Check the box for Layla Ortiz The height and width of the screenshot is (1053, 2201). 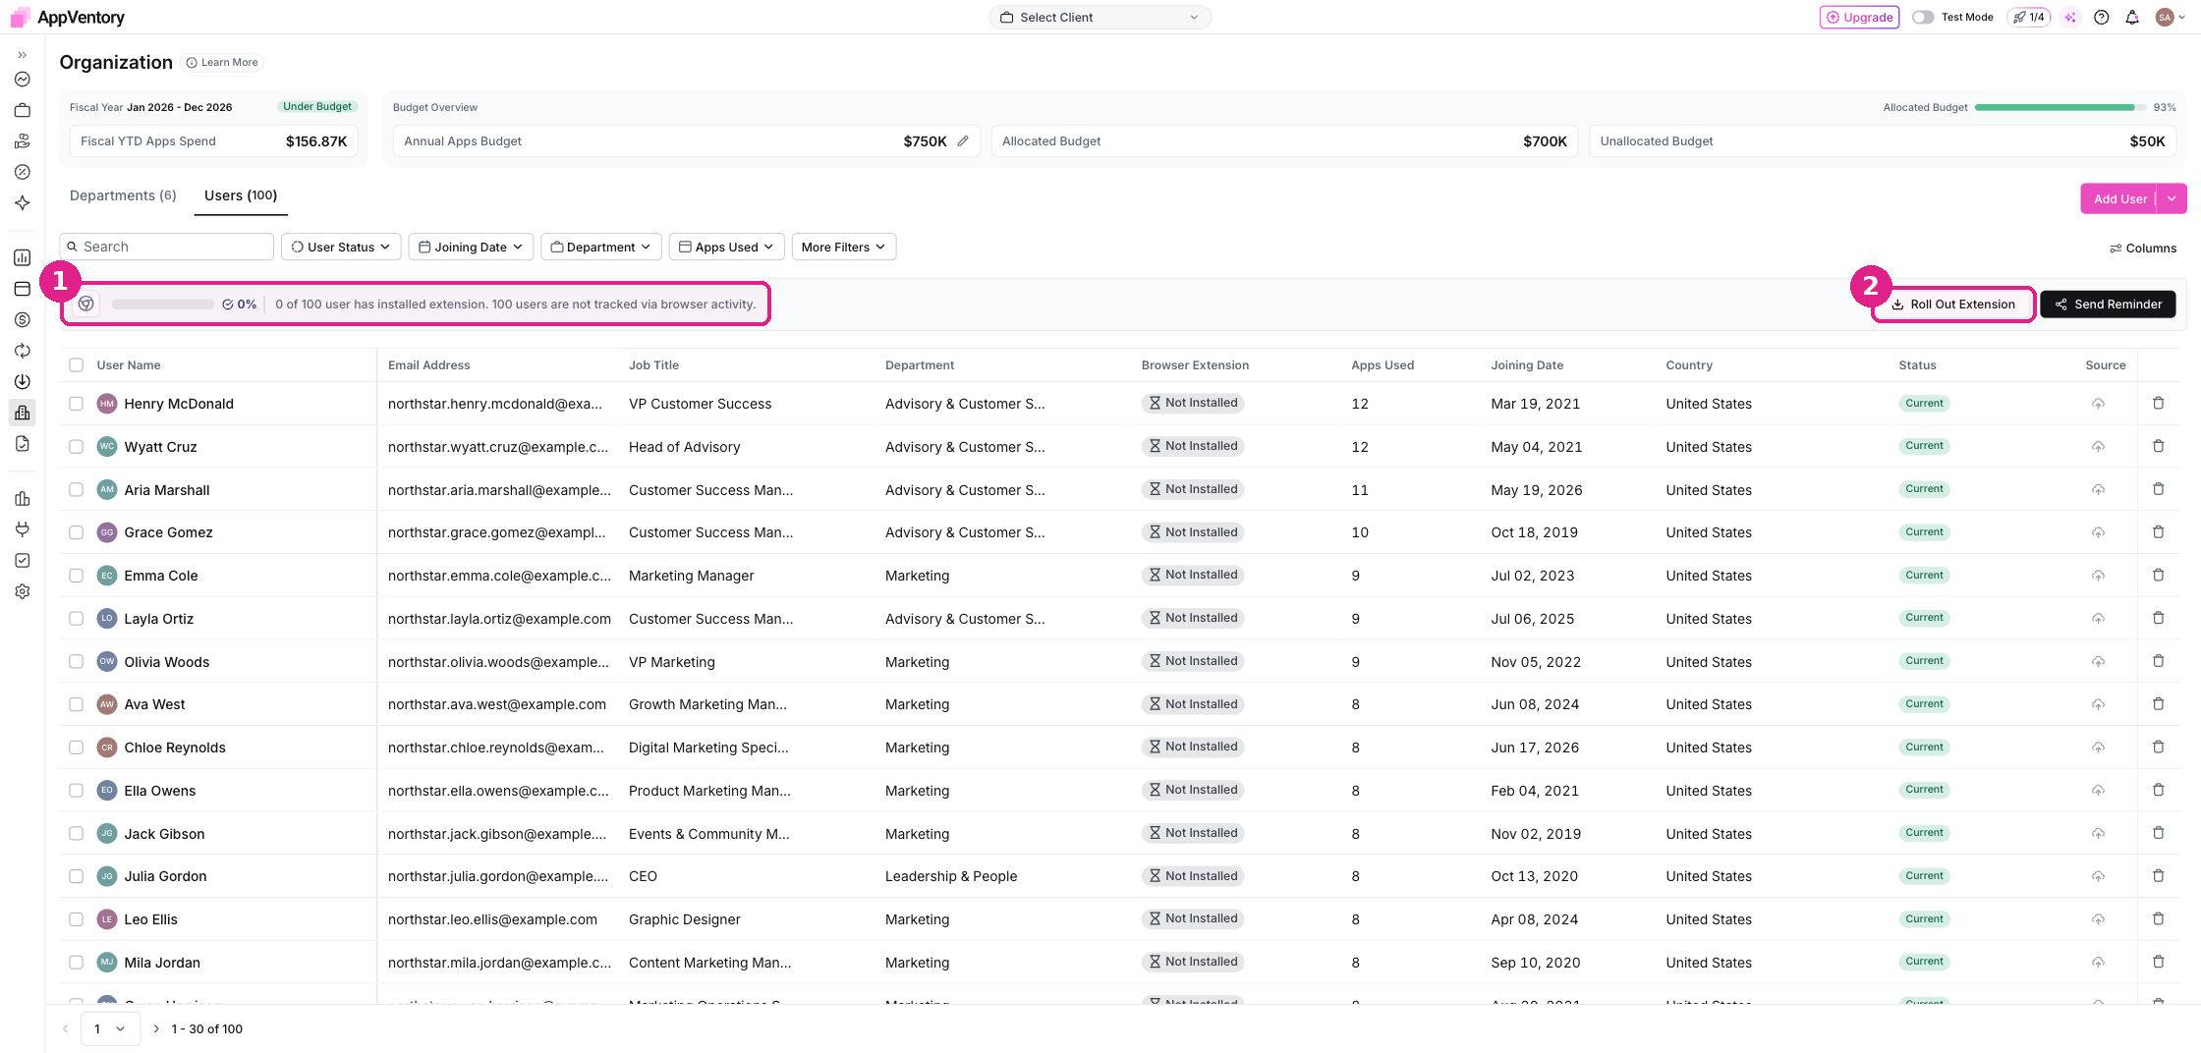point(76,618)
